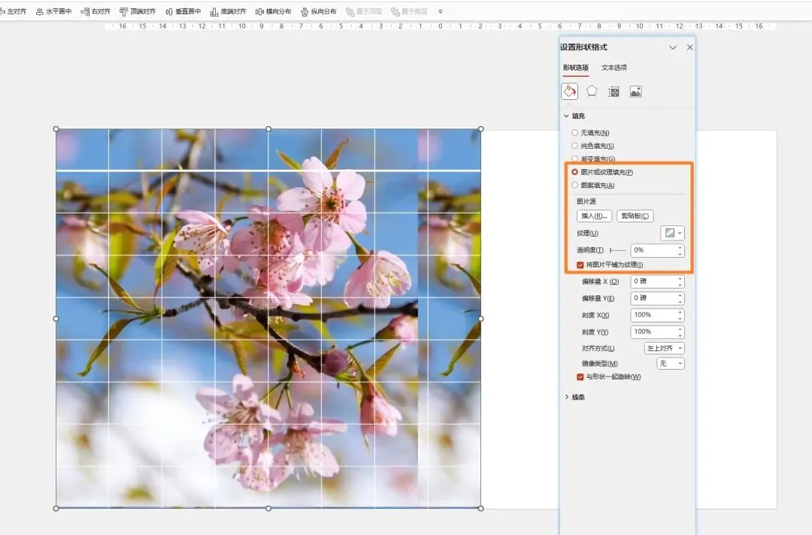
Task: Click the 透明度 field spinner arrows
Action: [680, 250]
